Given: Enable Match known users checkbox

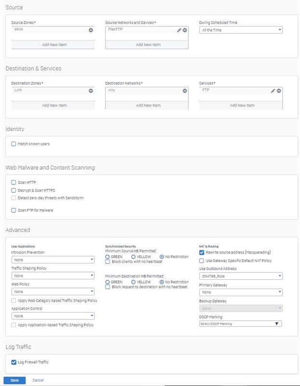Looking at the screenshot, I should [x=14, y=144].
